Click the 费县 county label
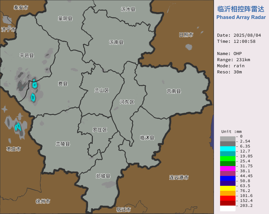 pos(63,84)
